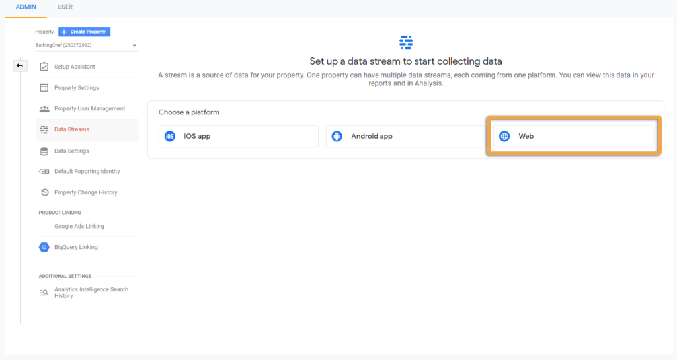Choose the Web platform
This screenshot has width=677, height=360.
(x=573, y=136)
